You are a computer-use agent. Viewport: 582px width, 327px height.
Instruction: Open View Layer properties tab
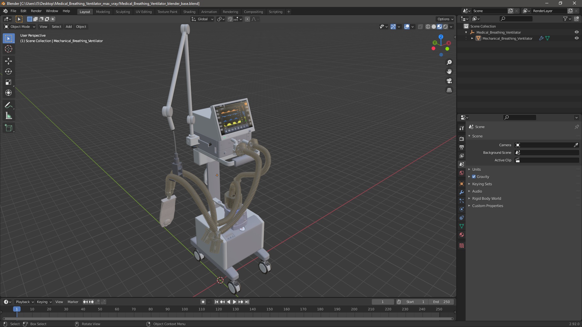click(462, 156)
